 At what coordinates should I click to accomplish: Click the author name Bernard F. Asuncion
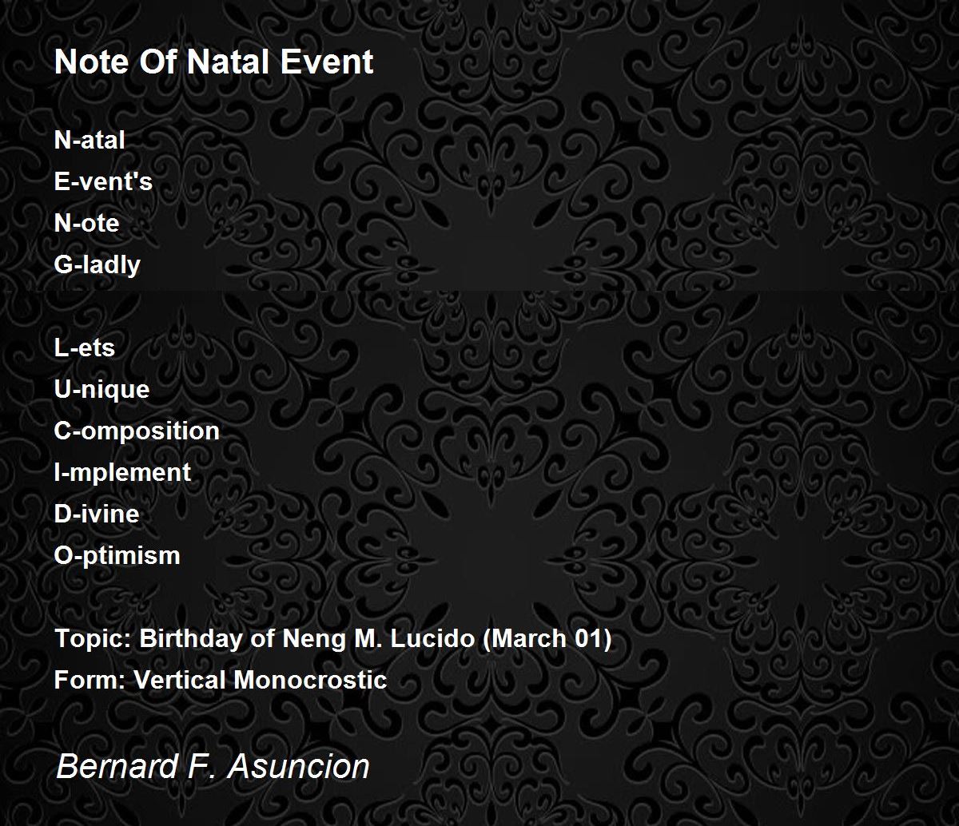[213, 766]
